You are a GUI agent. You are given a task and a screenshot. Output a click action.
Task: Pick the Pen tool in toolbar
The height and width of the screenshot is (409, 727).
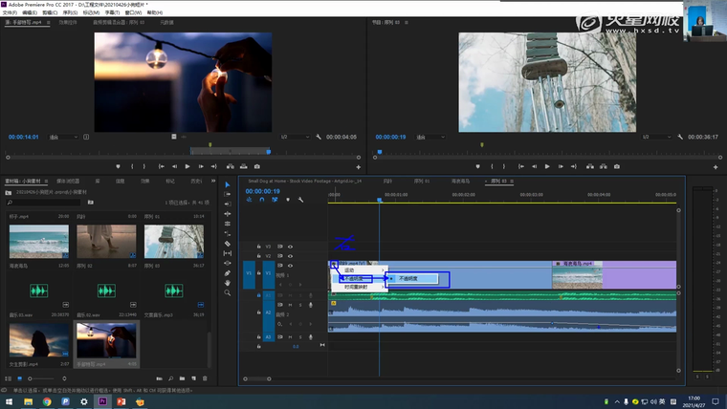(228, 273)
